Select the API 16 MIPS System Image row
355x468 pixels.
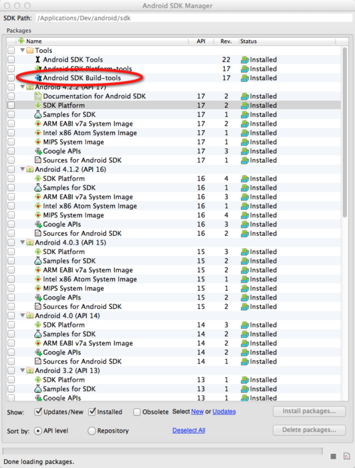(x=174, y=215)
